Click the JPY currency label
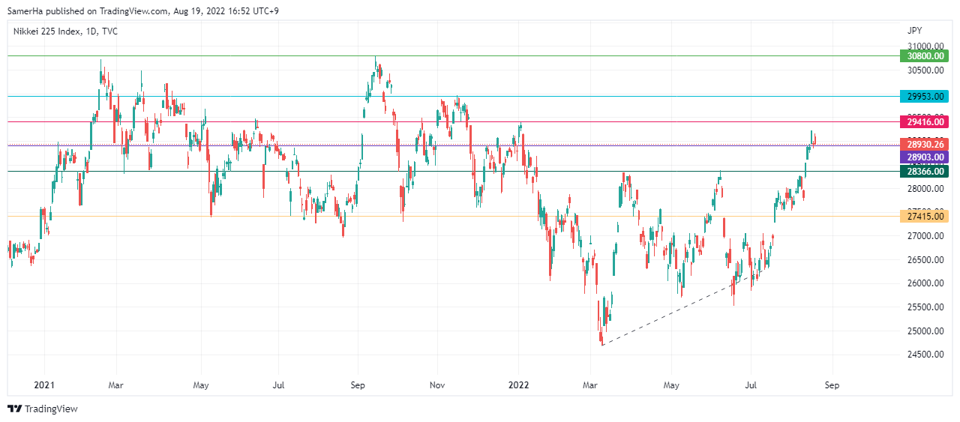 pyautogui.click(x=914, y=31)
